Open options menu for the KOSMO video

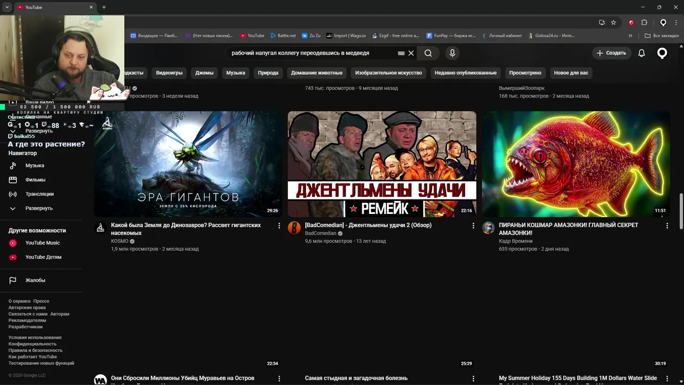[x=279, y=226]
